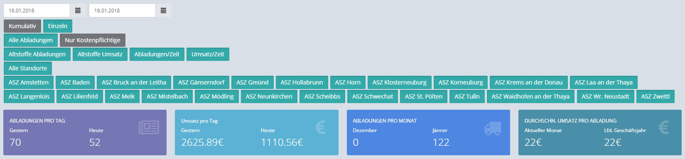Filter by ASZ Amstetten
The height and width of the screenshot is (159, 685).
(x=29, y=82)
